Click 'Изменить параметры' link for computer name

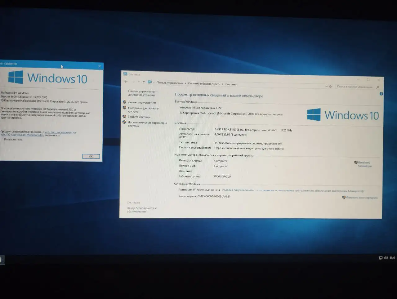point(364,164)
